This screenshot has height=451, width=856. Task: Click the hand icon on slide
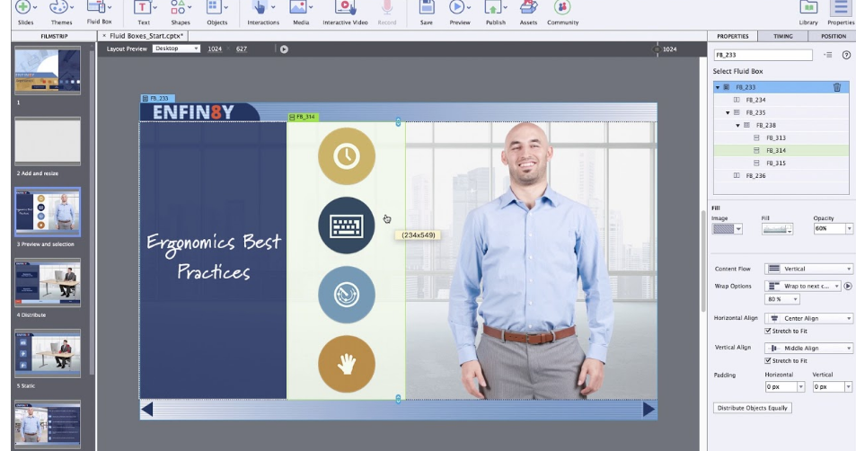[x=347, y=364]
